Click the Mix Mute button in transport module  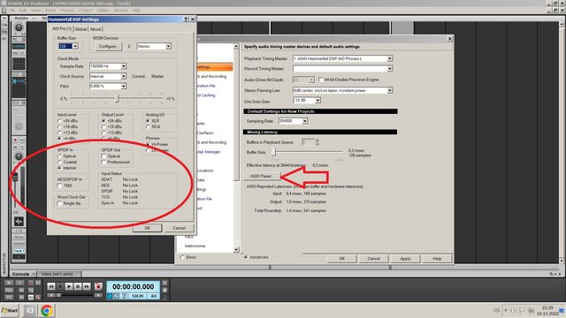pos(10,283)
